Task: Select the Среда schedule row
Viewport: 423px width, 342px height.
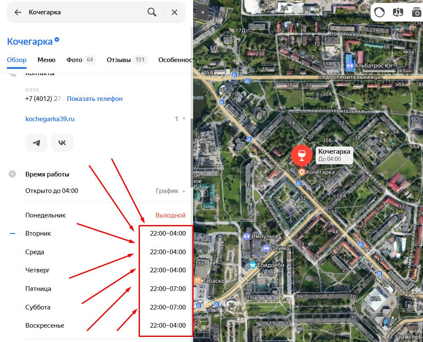Action: point(106,252)
